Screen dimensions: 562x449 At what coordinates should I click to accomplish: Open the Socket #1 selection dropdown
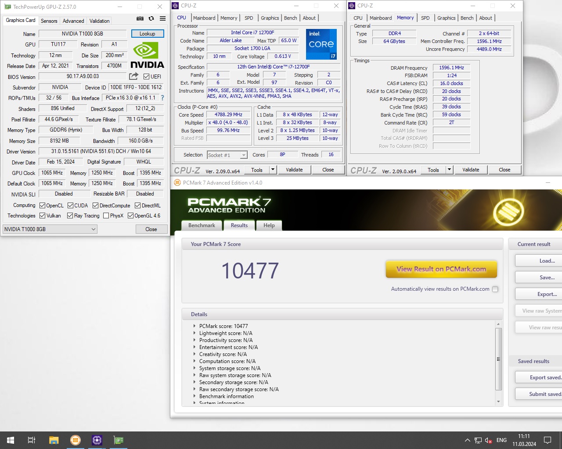(x=227, y=155)
